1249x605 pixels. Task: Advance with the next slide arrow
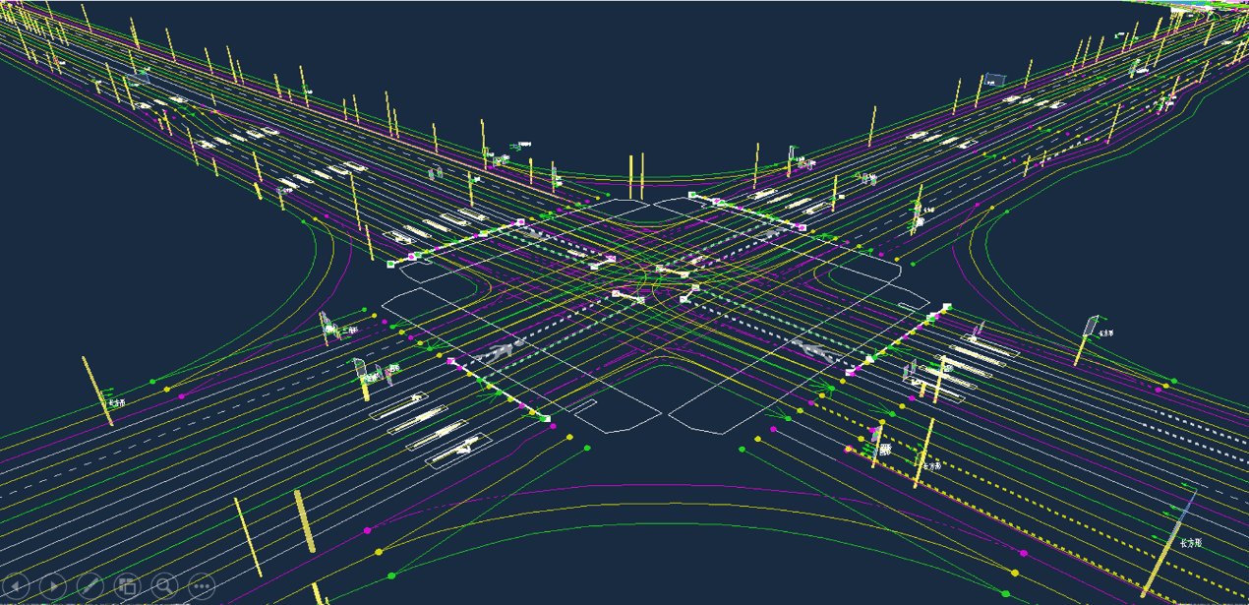[x=53, y=586]
